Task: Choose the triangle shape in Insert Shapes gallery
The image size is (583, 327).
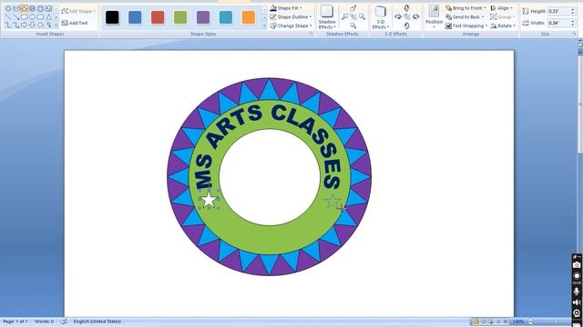Action: (x=48, y=17)
